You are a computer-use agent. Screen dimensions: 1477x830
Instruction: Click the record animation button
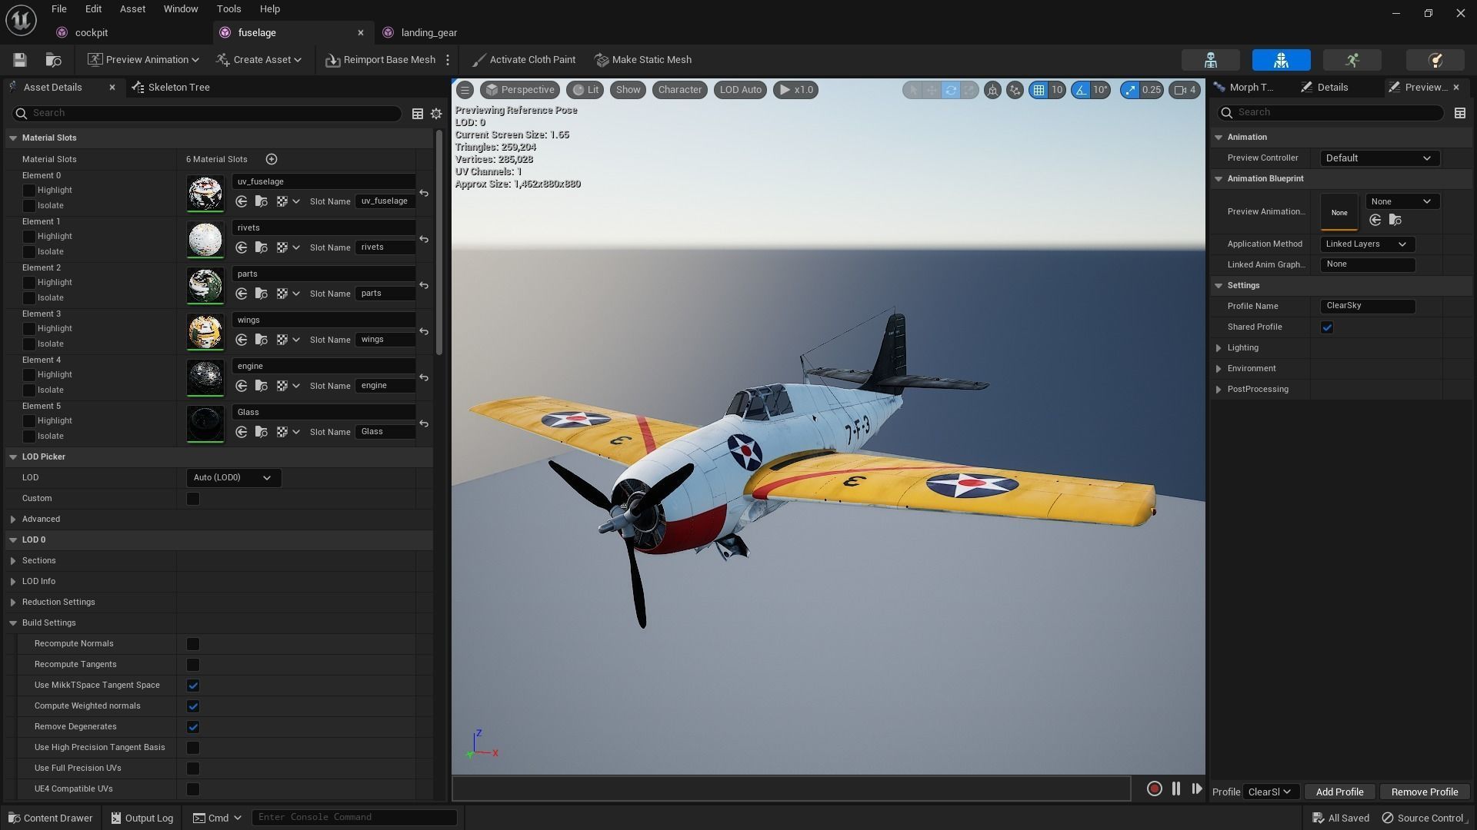pos(1154,788)
